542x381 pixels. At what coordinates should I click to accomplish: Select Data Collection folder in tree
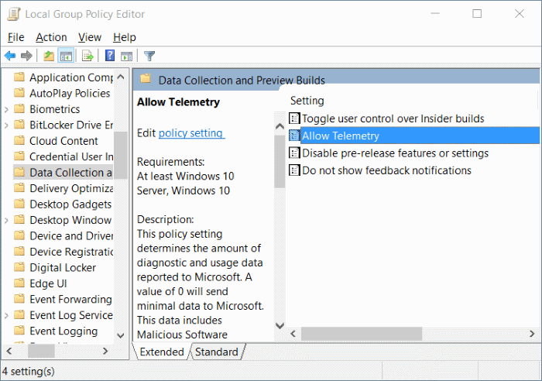[71, 173]
